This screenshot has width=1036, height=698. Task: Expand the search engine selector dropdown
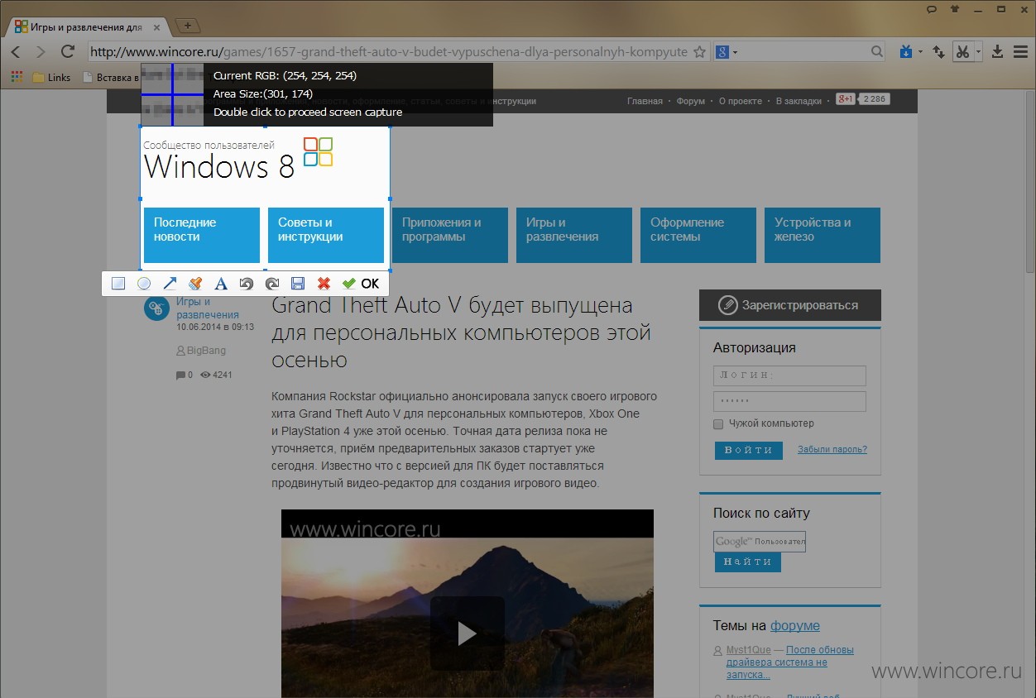click(x=735, y=52)
